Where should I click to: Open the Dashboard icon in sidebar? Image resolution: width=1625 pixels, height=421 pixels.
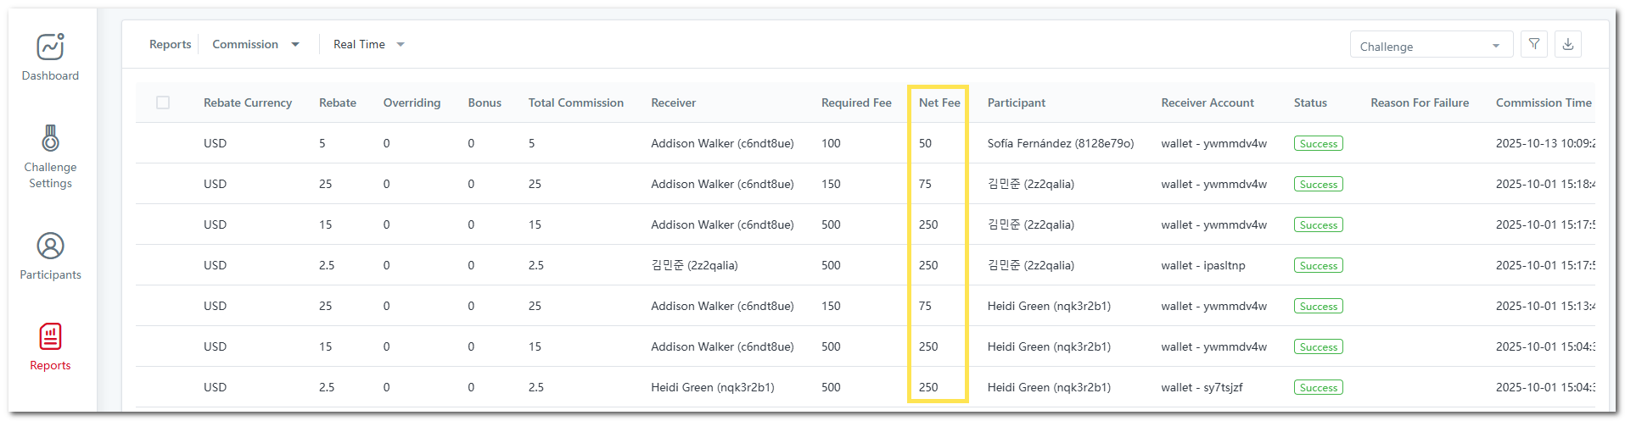(x=50, y=47)
